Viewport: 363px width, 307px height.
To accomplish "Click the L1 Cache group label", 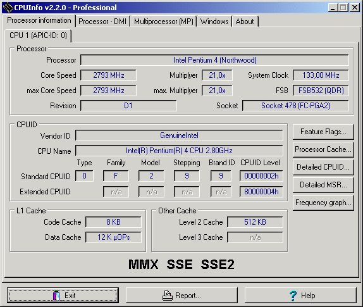I will pos(31,211).
